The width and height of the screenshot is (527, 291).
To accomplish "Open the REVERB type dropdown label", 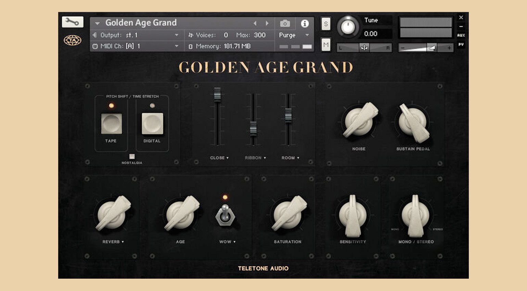I will 113,242.
